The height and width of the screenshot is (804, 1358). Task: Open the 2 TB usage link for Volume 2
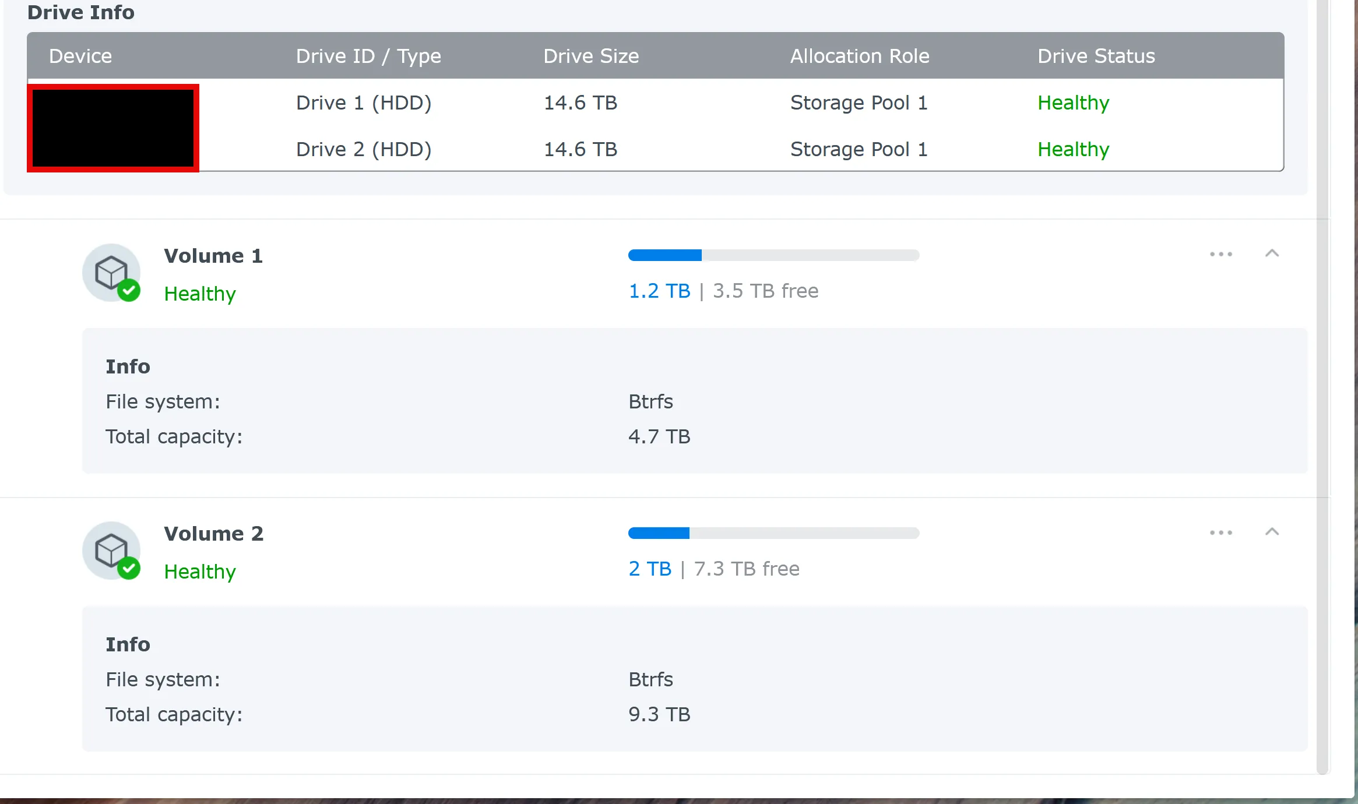(649, 569)
